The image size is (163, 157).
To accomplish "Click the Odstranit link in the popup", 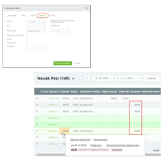I will (x=117, y=150).
